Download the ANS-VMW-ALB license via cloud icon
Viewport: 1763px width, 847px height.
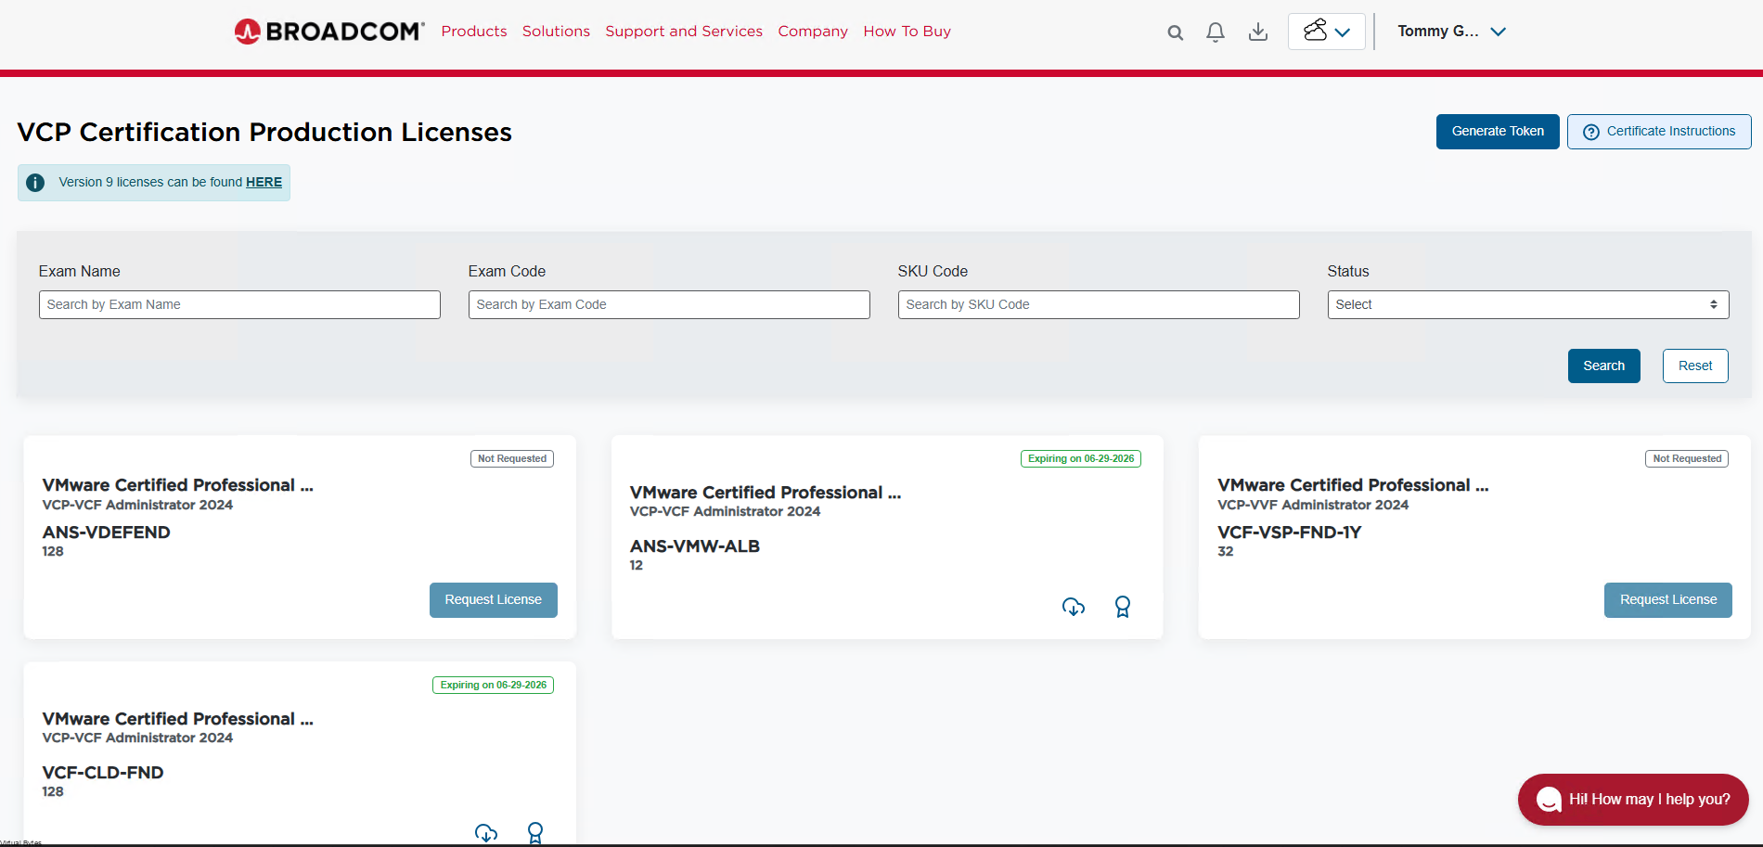click(1073, 607)
